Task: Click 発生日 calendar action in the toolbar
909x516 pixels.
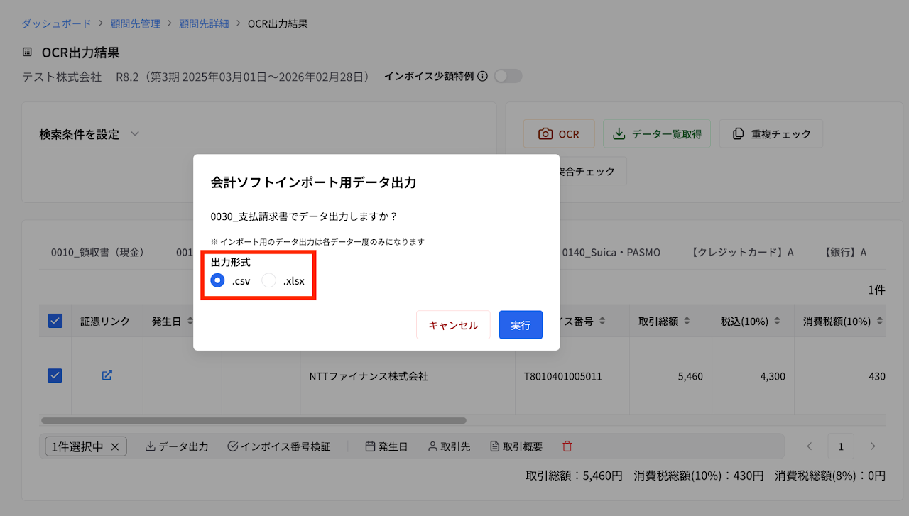Action: click(x=386, y=446)
